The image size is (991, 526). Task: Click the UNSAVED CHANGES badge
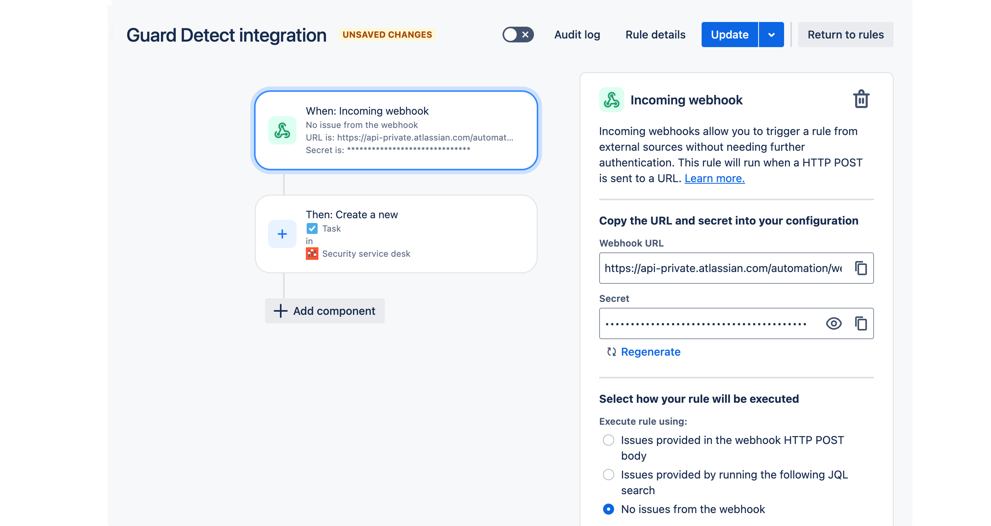pyautogui.click(x=387, y=35)
